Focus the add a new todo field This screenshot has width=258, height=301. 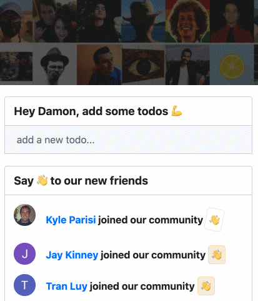click(128, 140)
